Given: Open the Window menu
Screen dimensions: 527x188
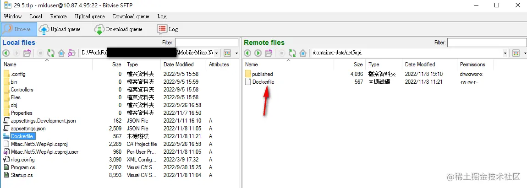Looking at the screenshot, I should [x=13, y=16].
